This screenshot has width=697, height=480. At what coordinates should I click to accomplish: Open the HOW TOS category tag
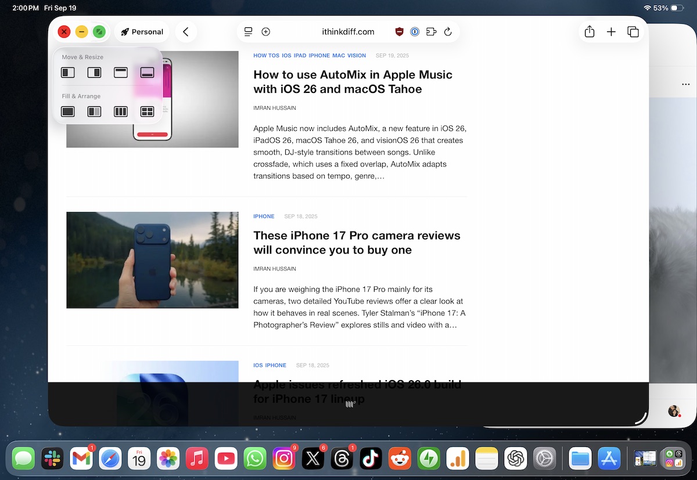coord(266,56)
